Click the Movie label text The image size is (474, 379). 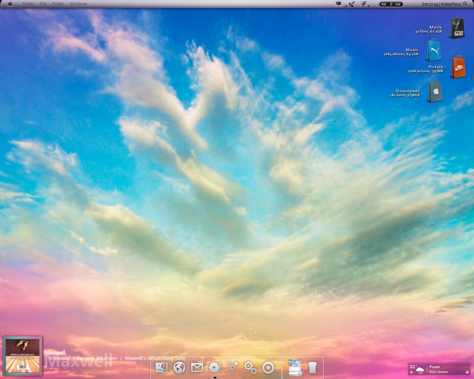tap(436, 27)
